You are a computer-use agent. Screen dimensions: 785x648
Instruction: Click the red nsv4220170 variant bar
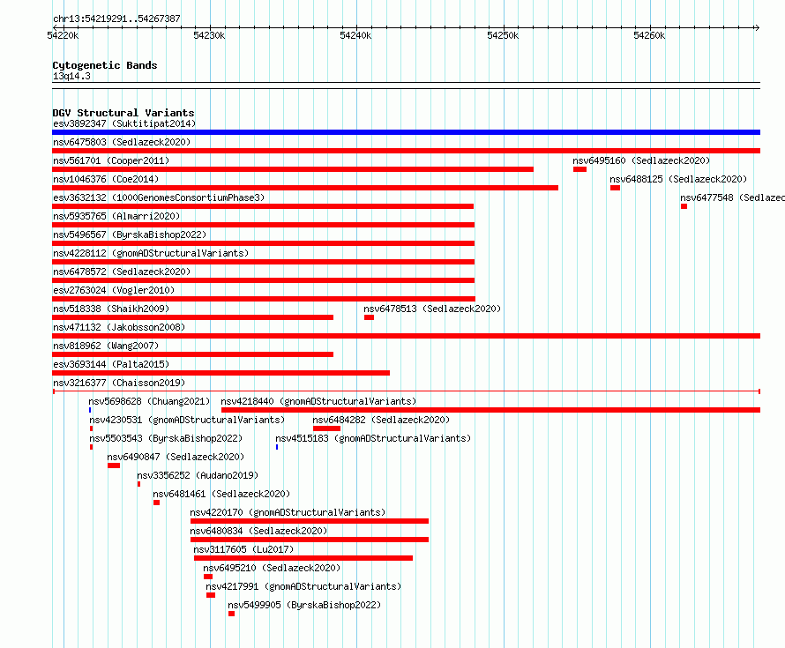pos(310,521)
